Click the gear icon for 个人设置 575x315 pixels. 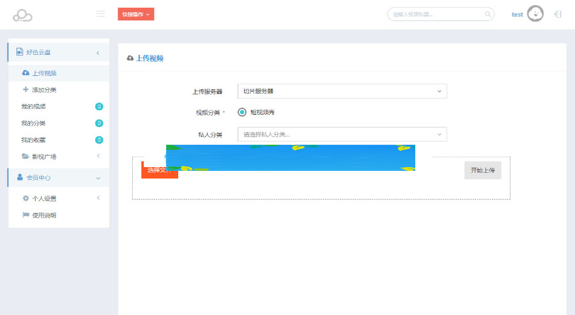pos(26,198)
